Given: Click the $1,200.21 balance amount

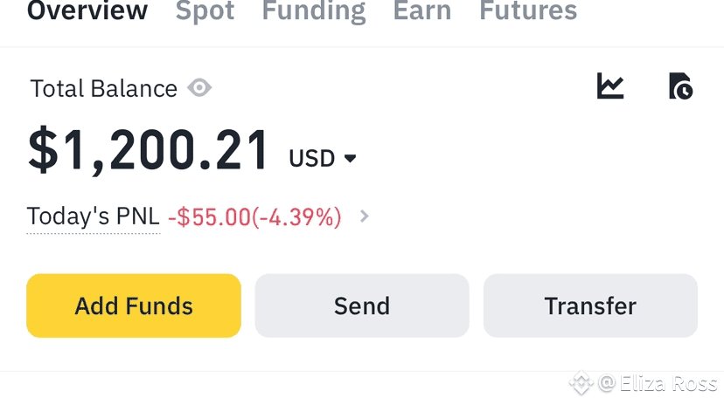Looking at the screenshot, I should [149, 150].
